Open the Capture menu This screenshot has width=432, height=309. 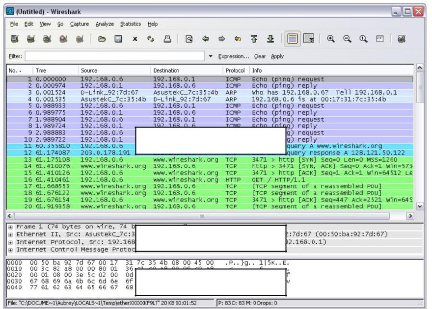[x=80, y=24]
